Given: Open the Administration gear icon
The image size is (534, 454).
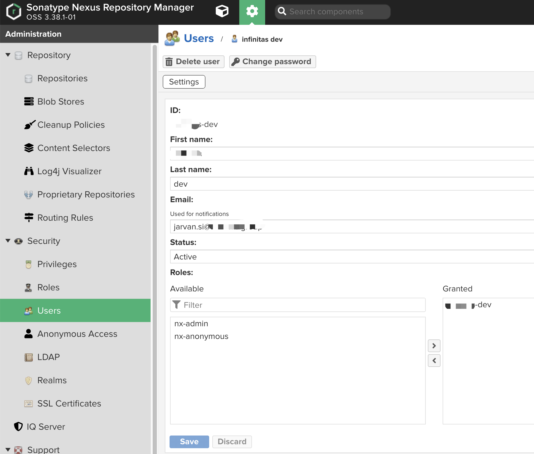Looking at the screenshot, I should pyautogui.click(x=252, y=11).
